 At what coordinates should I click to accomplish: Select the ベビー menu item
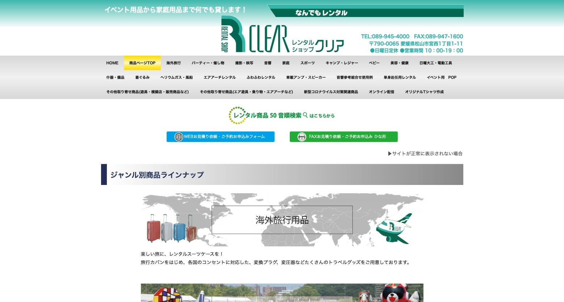point(374,63)
